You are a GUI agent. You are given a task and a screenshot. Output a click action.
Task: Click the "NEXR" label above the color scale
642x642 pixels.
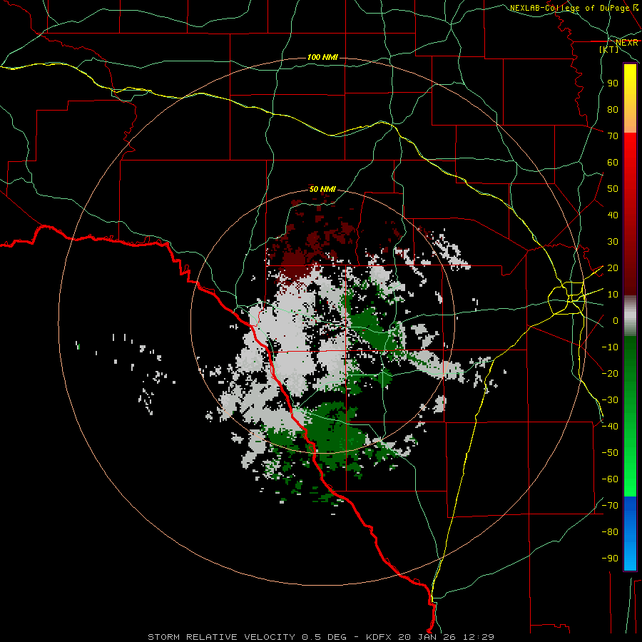tap(627, 43)
